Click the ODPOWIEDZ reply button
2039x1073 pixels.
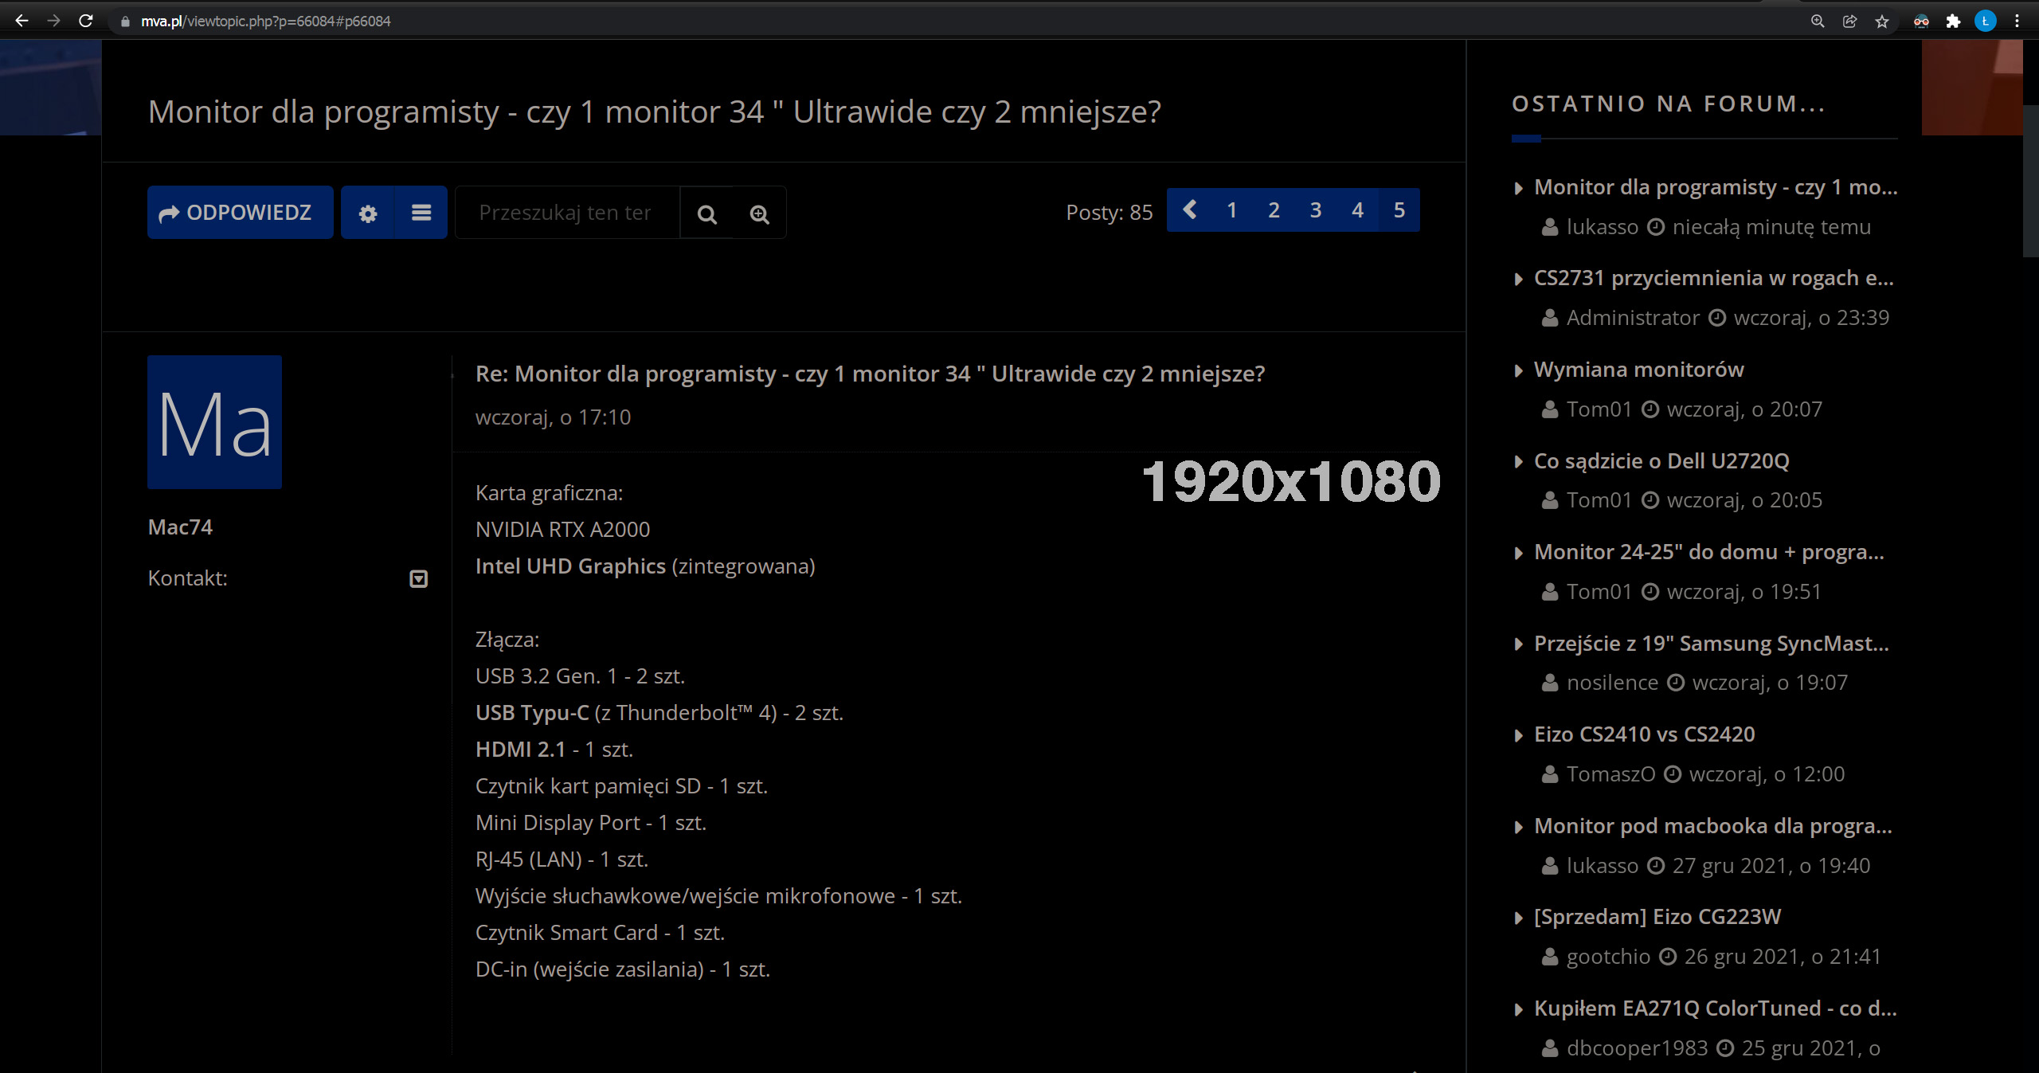(240, 213)
